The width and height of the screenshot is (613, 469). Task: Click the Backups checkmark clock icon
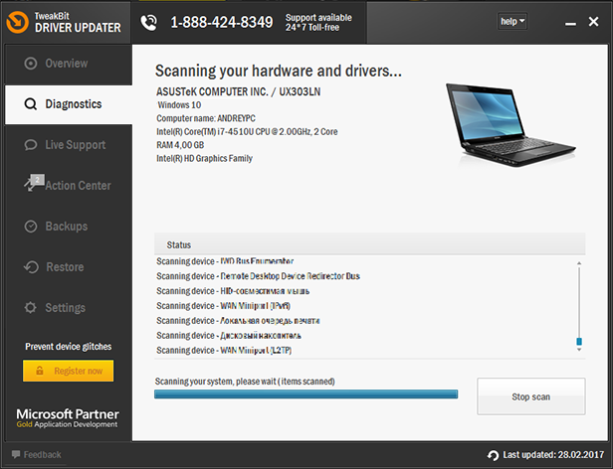click(31, 227)
